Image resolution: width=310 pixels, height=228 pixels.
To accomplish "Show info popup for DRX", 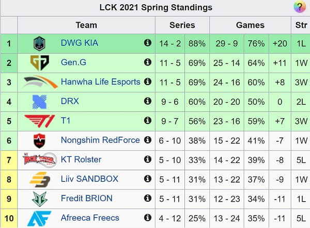I will (x=148, y=101).
